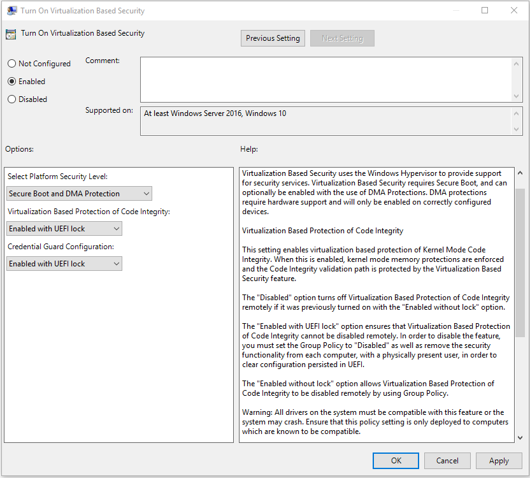
Task: Open the Select Platform Security Level dropdown
Action: point(79,194)
